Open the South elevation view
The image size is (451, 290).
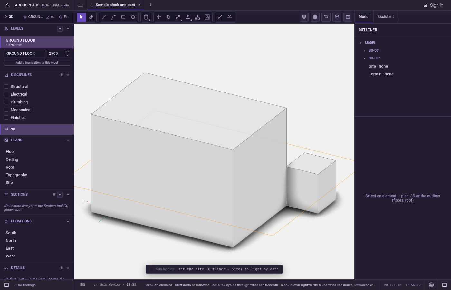click(11, 233)
